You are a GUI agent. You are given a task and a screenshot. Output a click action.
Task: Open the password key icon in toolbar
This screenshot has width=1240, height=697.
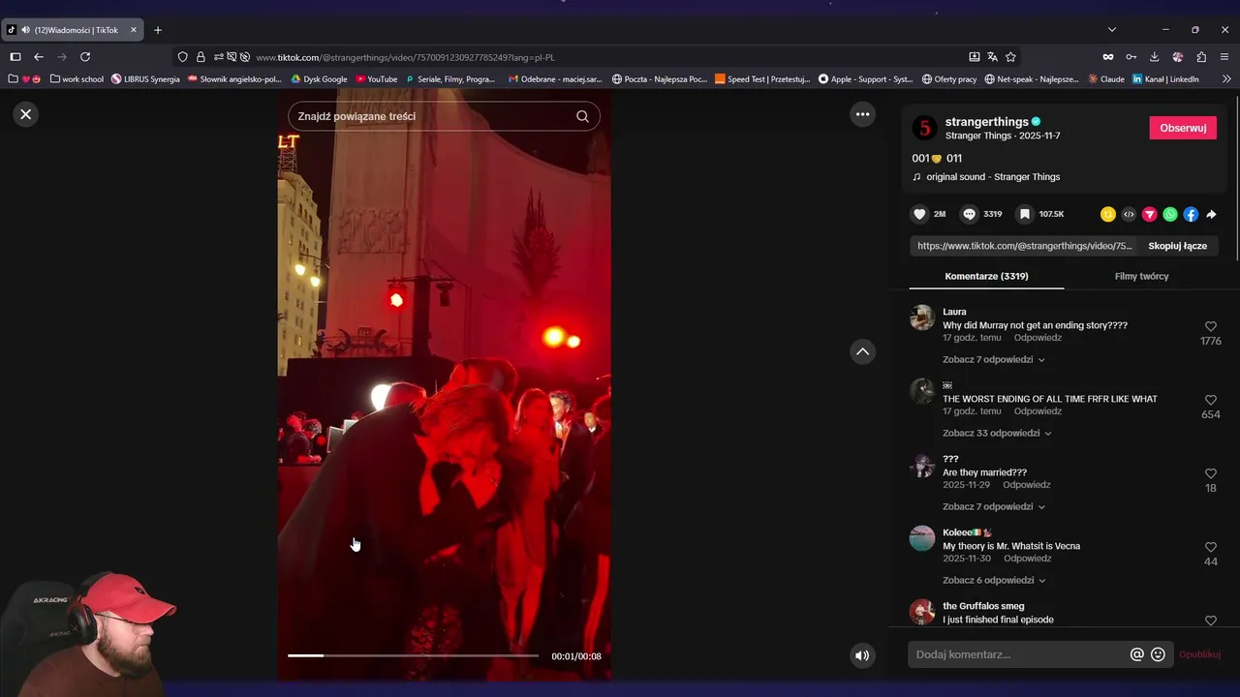coord(1131,57)
